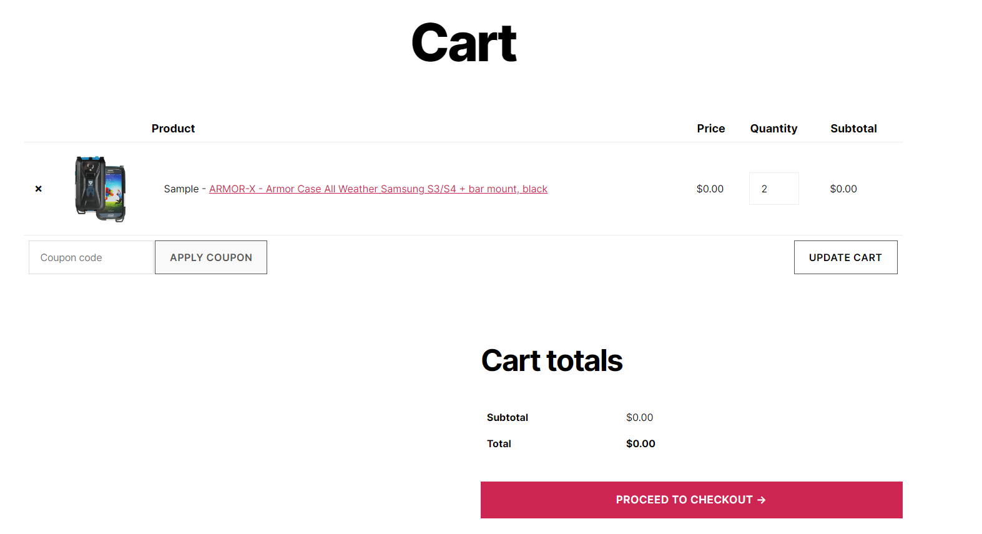This screenshot has width=982, height=534.
Task: Click the item row subtotal amount
Action: click(x=843, y=189)
